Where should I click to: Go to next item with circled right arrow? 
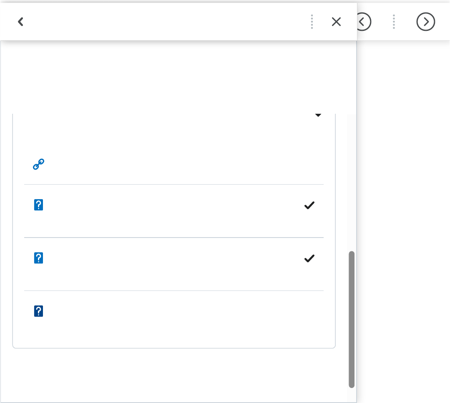425,22
